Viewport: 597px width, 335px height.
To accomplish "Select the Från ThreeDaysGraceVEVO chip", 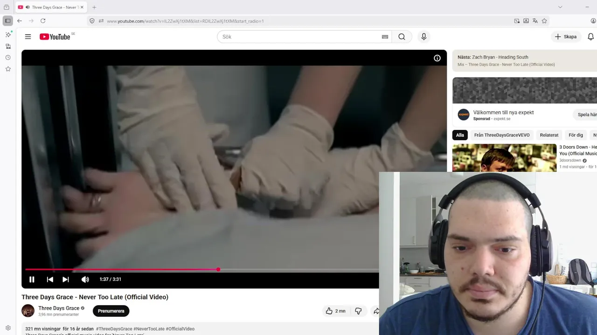I will pyautogui.click(x=502, y=135).
